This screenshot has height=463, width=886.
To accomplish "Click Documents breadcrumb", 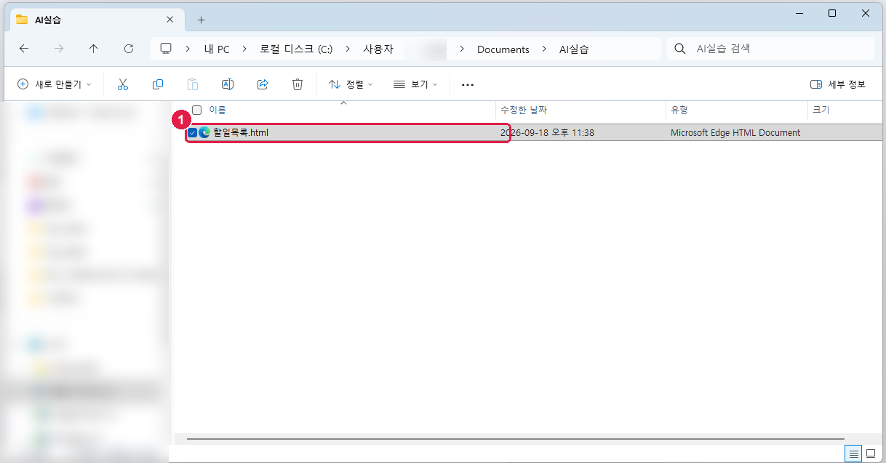I will coord(503,49).
